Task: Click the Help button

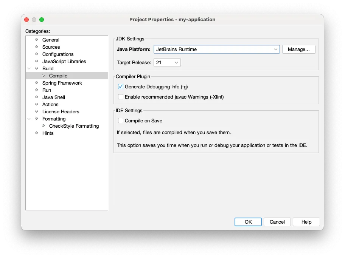Action: pyautogui.click(x=306, y=222)
